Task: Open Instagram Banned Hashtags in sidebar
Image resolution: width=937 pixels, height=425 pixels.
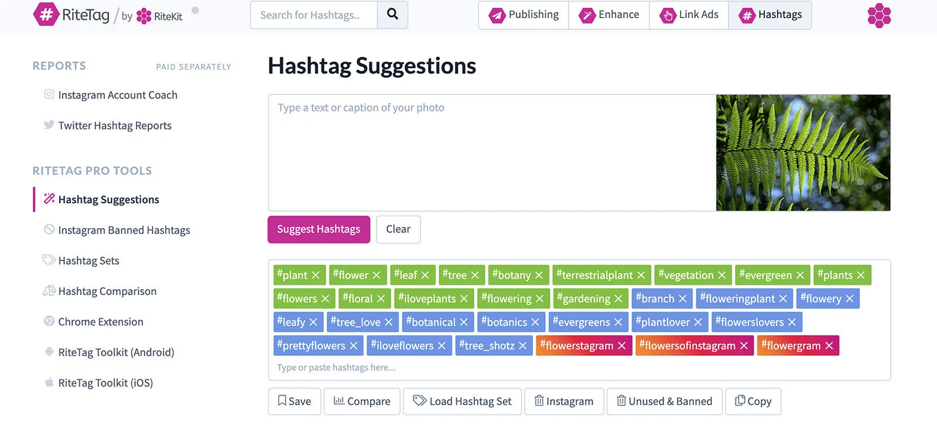Action: click(124, 230)
